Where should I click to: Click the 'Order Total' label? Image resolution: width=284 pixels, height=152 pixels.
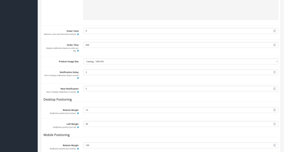click(x=73, y=31)
